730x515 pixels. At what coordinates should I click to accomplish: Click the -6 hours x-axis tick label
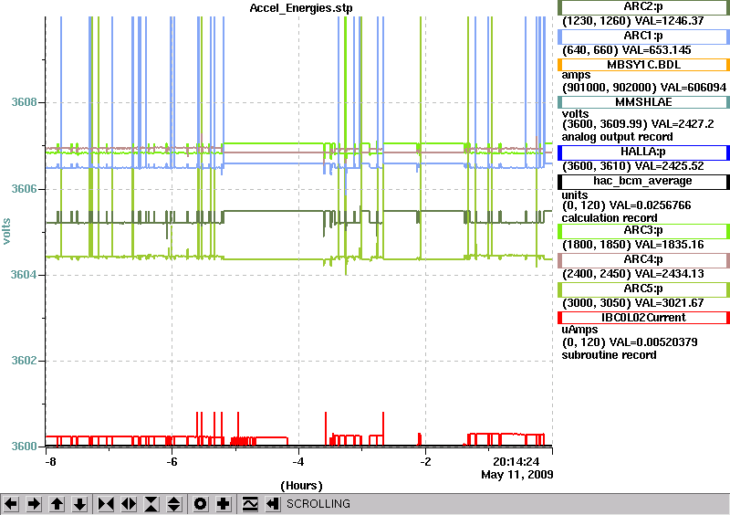172,462
